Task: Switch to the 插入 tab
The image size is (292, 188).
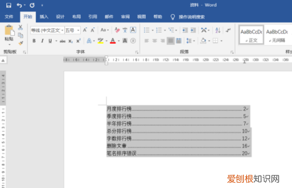Action: (x=44, y=17)
